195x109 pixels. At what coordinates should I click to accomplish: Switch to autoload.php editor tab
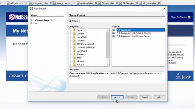click(x=87, y=3)
